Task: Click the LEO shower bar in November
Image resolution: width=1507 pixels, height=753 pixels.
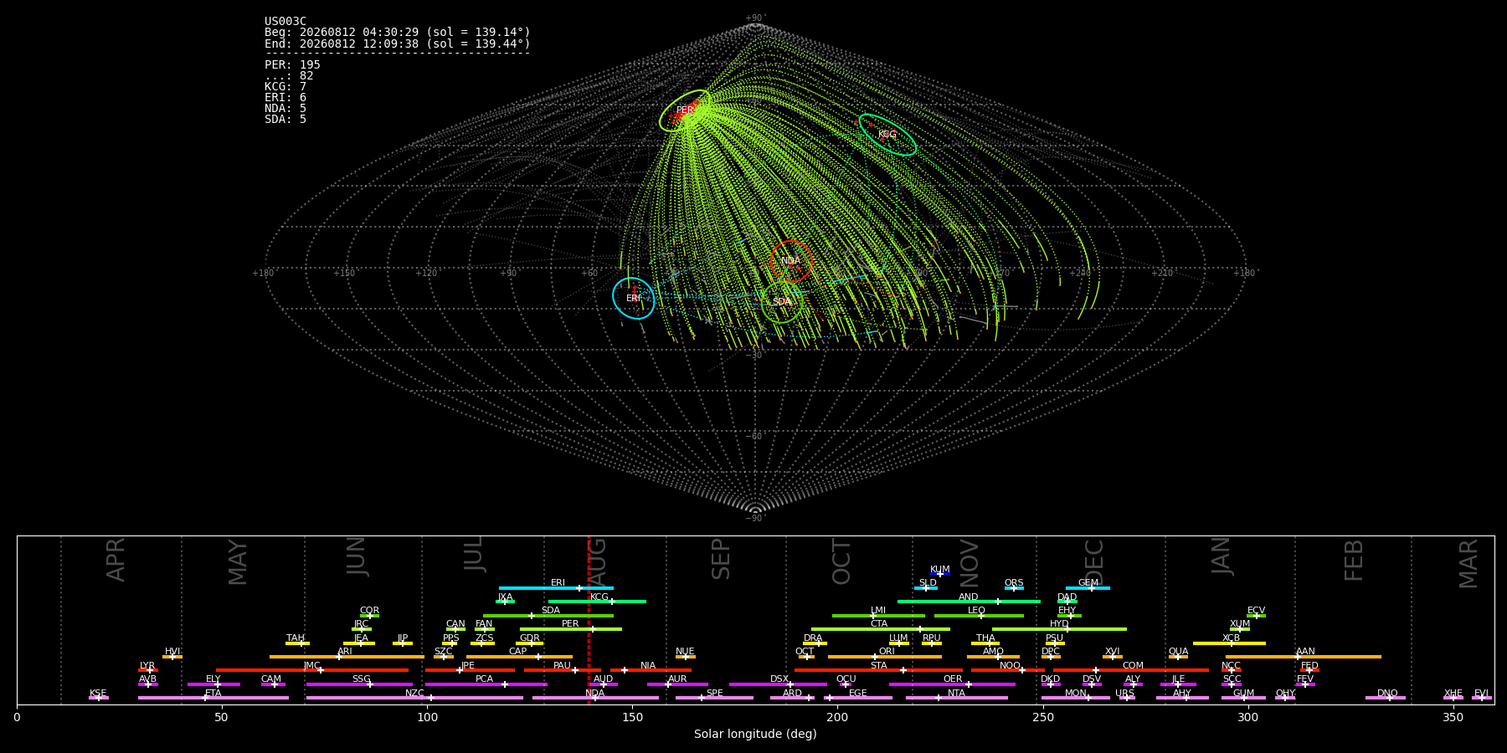Action: 979,616
